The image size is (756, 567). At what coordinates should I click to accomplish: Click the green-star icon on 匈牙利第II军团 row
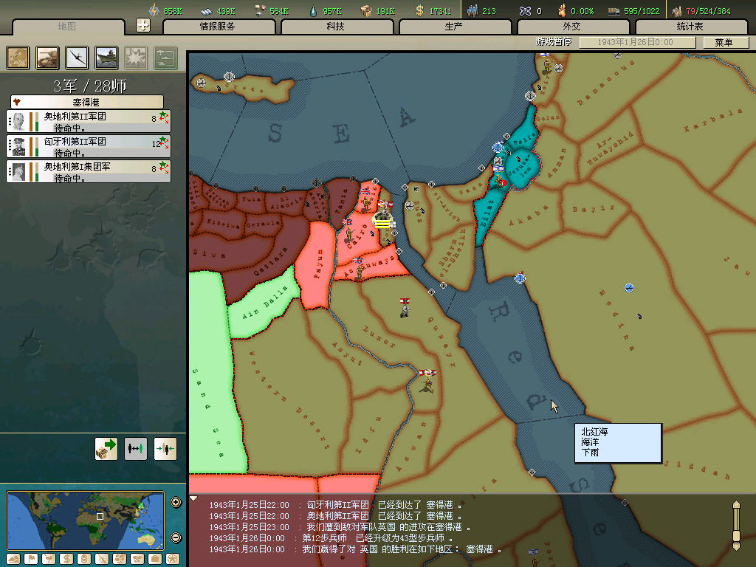pos(164,142)
